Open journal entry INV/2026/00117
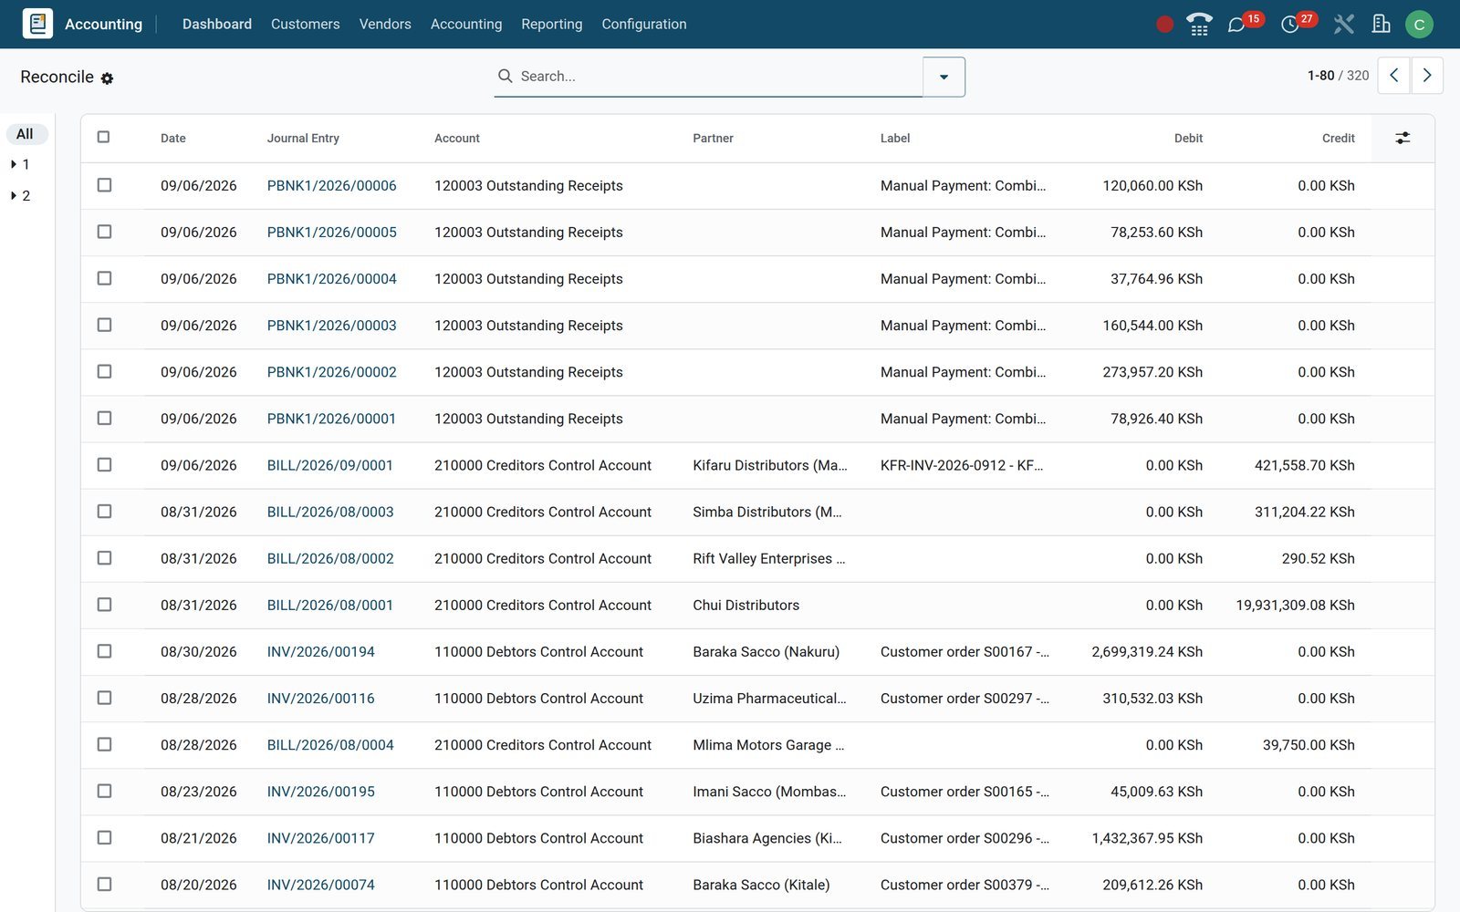Screen dimensions: 1460x912 pyautogui.click(x=320, y=838)
